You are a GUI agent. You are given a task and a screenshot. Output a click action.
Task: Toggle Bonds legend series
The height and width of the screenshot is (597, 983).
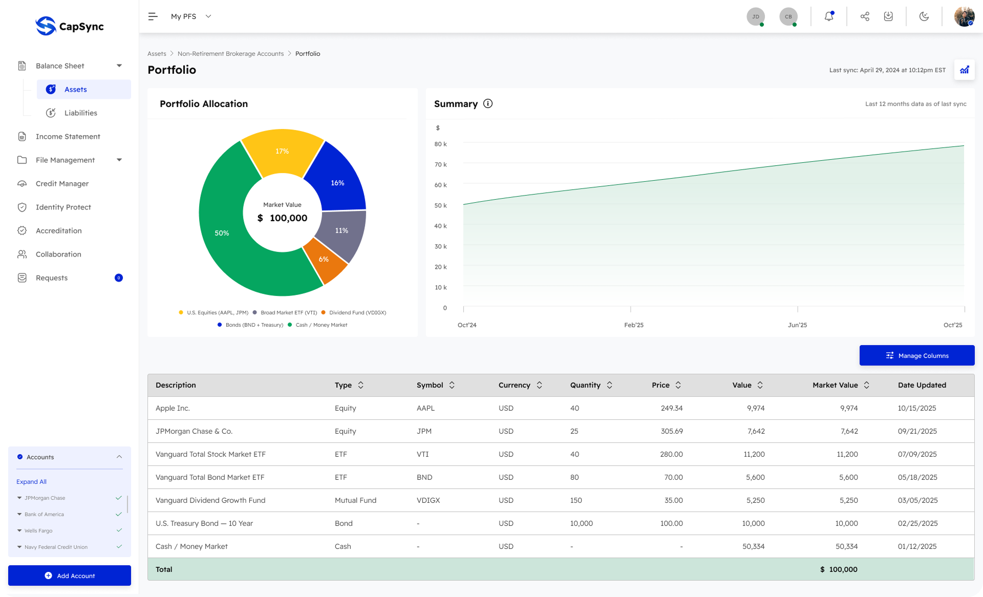(x=250, y=325)
